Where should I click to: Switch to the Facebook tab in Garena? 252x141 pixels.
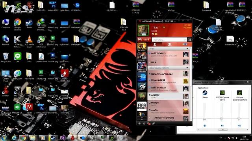coord(185,44)
